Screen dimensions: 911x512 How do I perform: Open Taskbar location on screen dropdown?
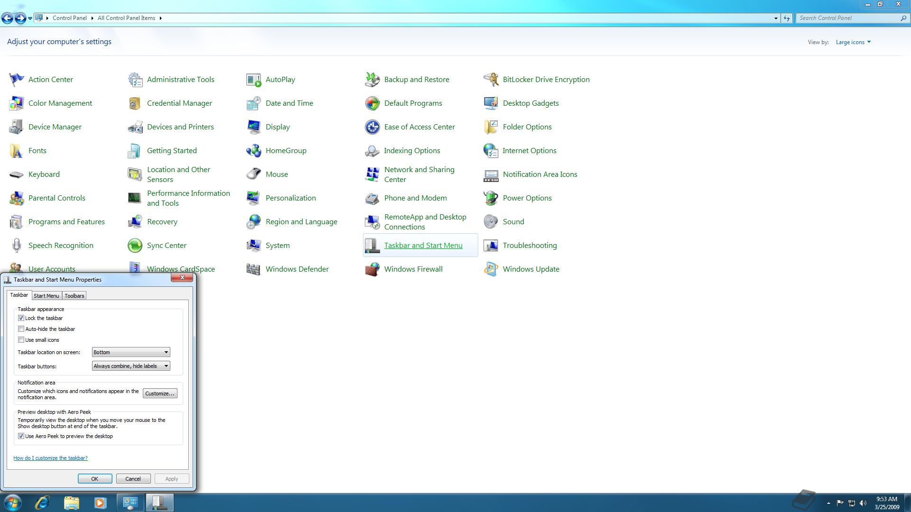131,352
